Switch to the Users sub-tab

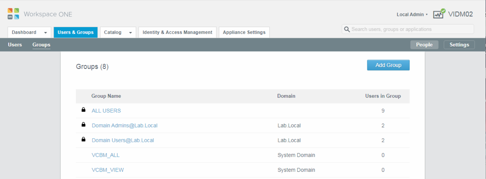click(x=15, y=45)
